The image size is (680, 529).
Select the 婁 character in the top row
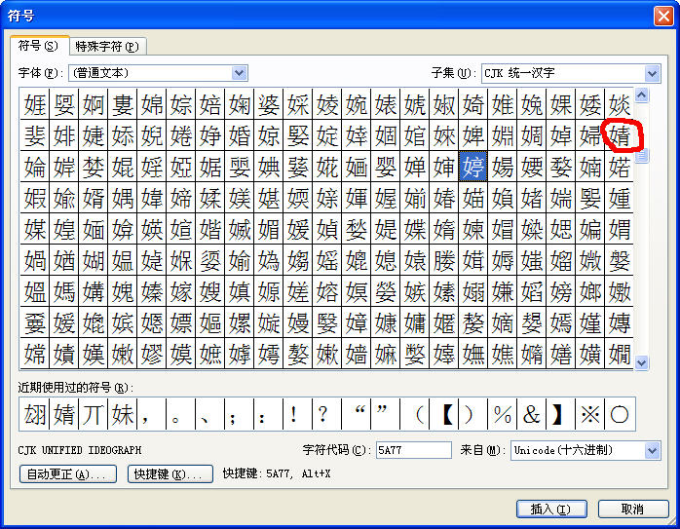tap(123, 104)
